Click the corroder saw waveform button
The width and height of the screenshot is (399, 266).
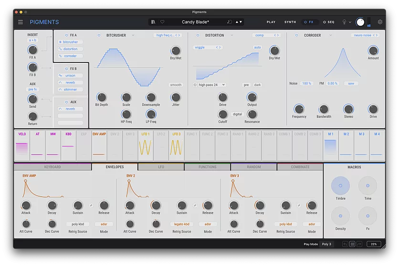coord(351,83)
